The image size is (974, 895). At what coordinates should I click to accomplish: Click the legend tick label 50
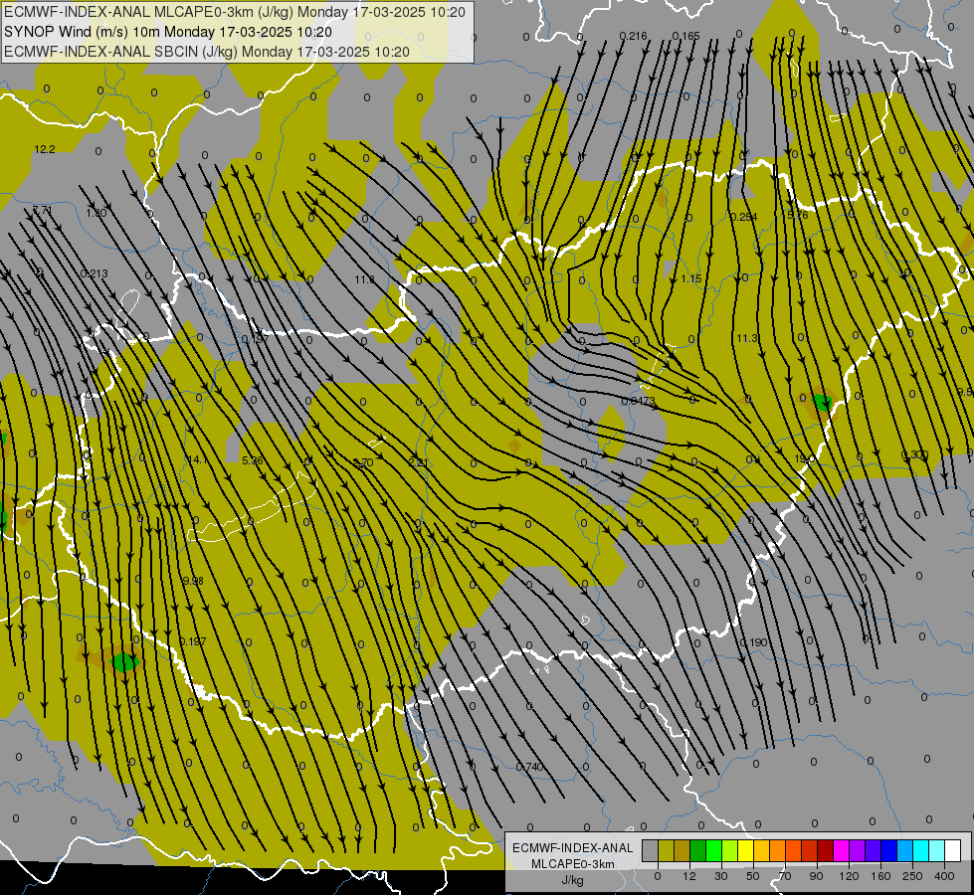753,876
